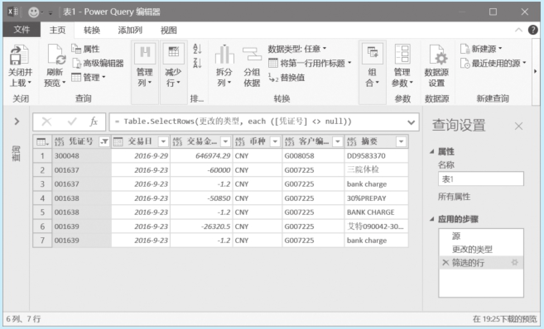Click the 拆分列 split column icon
The image size is (544, 329).
(x=224, y=55)
